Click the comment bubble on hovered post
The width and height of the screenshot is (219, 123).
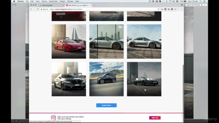[x=148, y=79]
